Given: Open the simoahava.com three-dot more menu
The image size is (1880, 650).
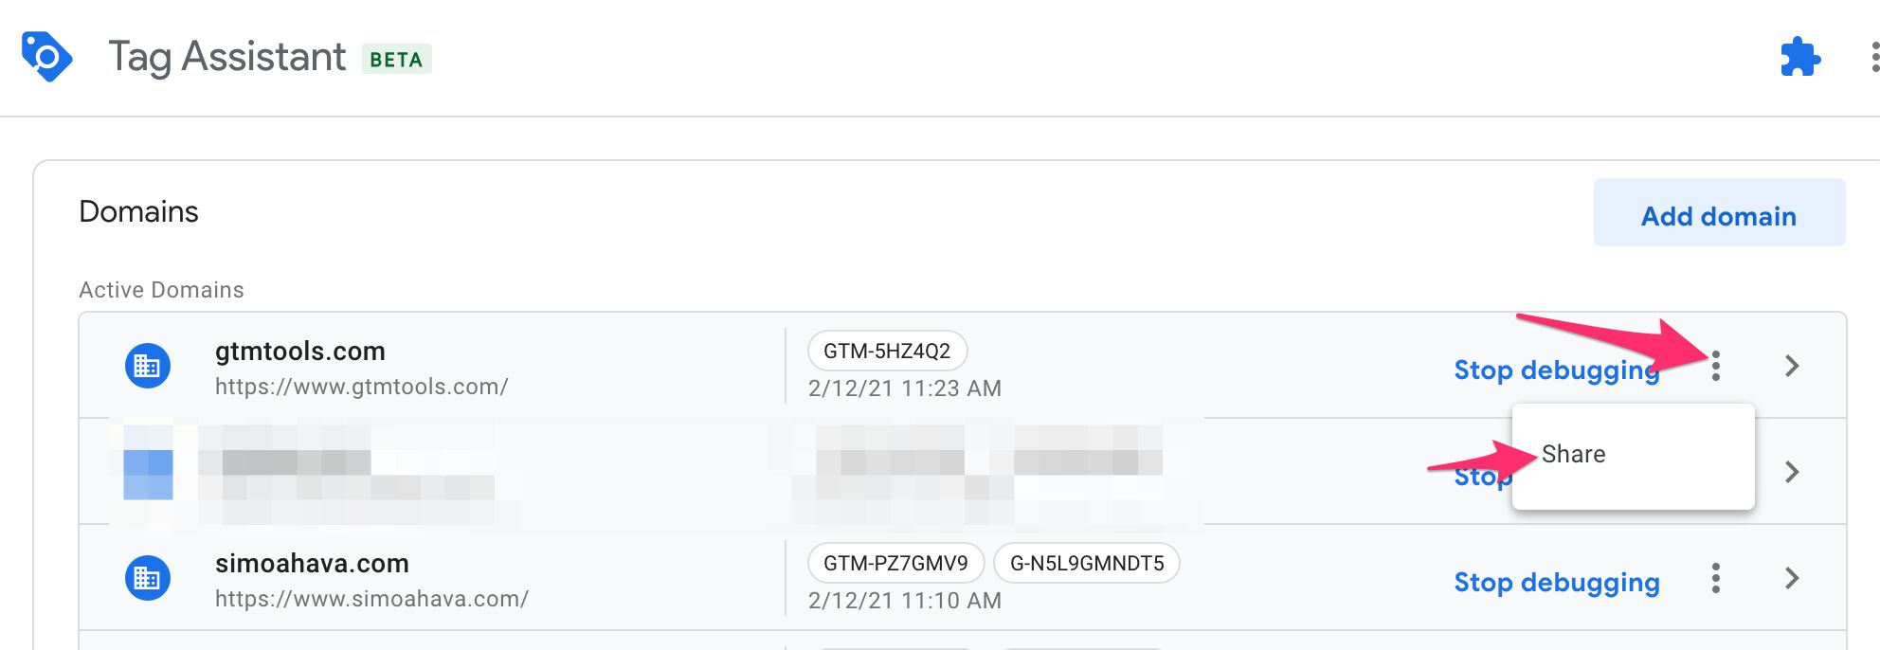Looking at the screenshot, I should coord(1715,578).
